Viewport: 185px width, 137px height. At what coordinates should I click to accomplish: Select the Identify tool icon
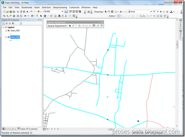pyautogui.click(x=45, y=16)
